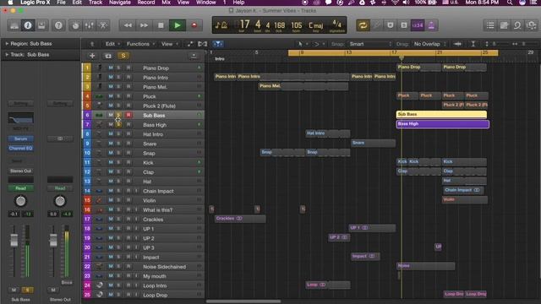Image resolution: width=541 pixels, height=304 pixels.
Task: Solo the Bass High track
Action: pyautogui.click(x=118, y=124)
